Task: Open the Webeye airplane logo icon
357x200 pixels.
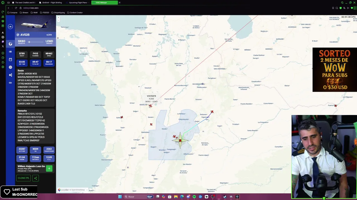Action: (x=10, y=26)
